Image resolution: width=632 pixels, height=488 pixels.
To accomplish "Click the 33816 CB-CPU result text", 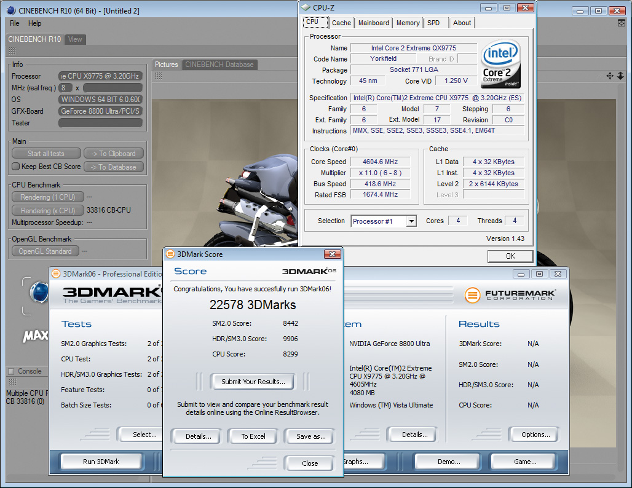I will (x=109, y=210).
